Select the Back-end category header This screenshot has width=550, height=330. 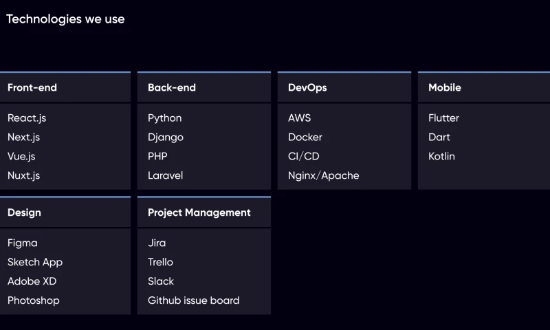[172, 88]
